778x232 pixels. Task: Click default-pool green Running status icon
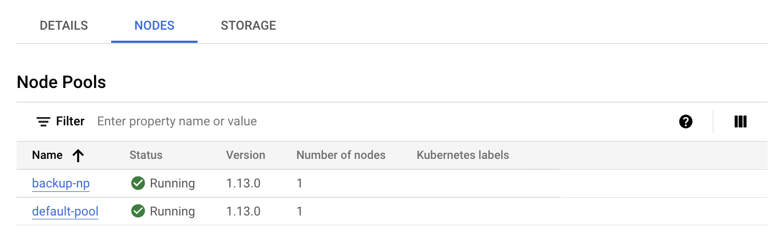tap(138, 211)
